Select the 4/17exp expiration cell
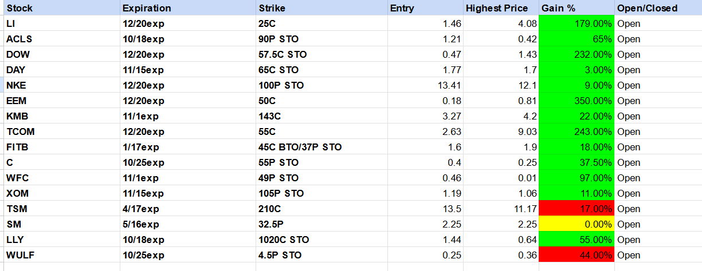 (188, 209)
